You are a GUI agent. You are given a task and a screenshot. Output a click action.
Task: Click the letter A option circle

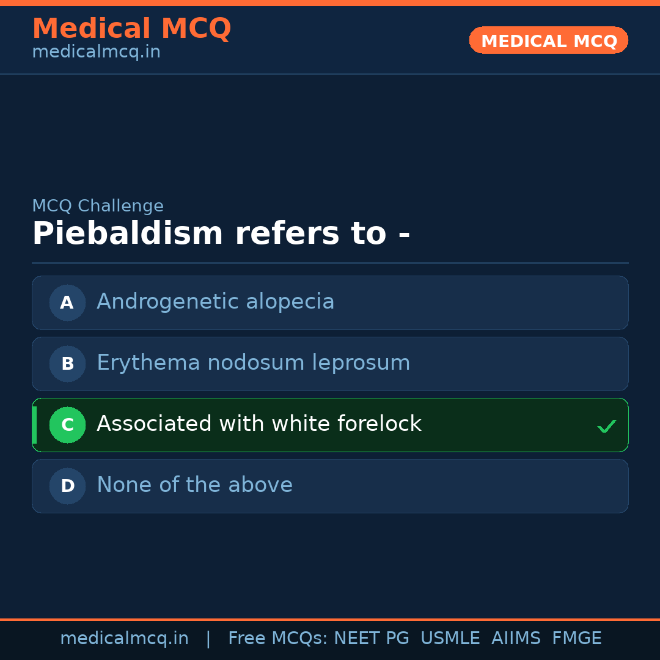67,302
